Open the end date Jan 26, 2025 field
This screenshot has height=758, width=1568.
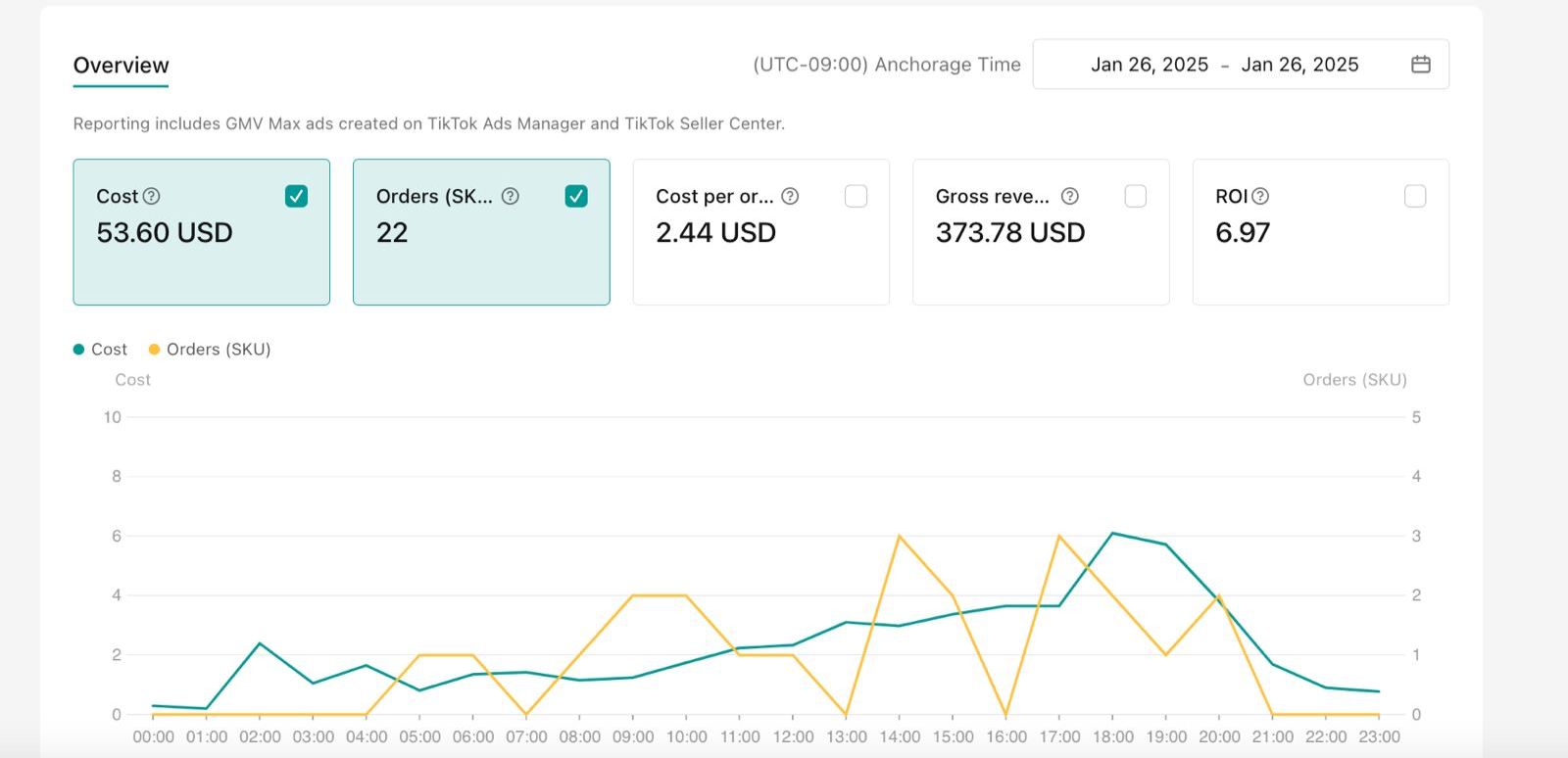[1299, 65]
